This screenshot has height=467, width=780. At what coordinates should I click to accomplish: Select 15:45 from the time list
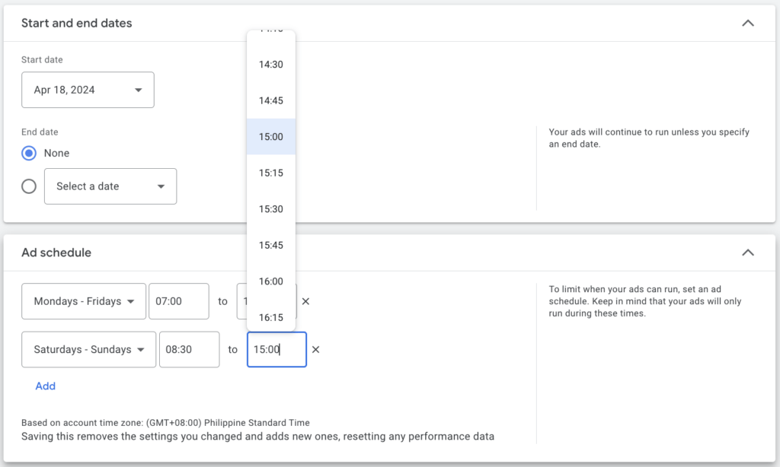pyautogui.click(x=271, y=245)
